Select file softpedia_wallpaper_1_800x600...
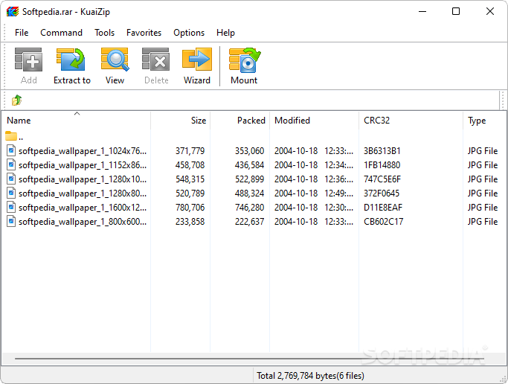The width and height of the screenshot is (508, 384). (x=83, y=222)
